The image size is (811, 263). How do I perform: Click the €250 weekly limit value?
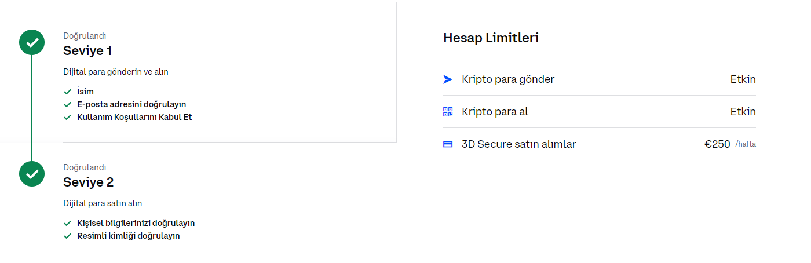point(717,144)
